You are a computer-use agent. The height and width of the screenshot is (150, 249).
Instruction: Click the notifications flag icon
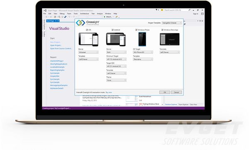(157, 10)
